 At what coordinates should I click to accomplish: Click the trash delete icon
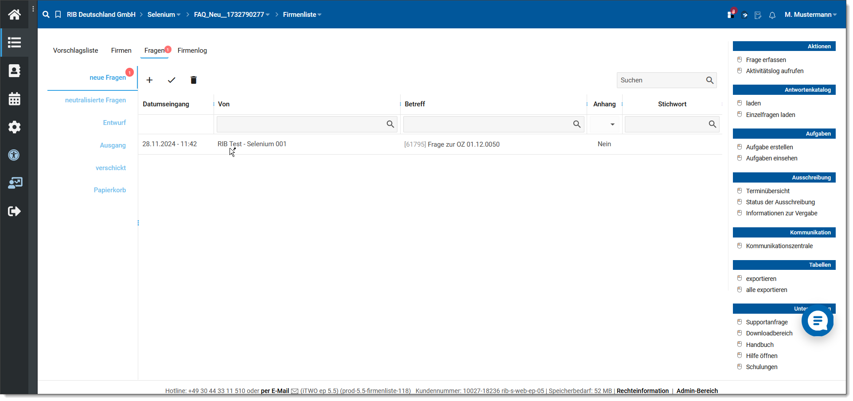click(193, 80)
